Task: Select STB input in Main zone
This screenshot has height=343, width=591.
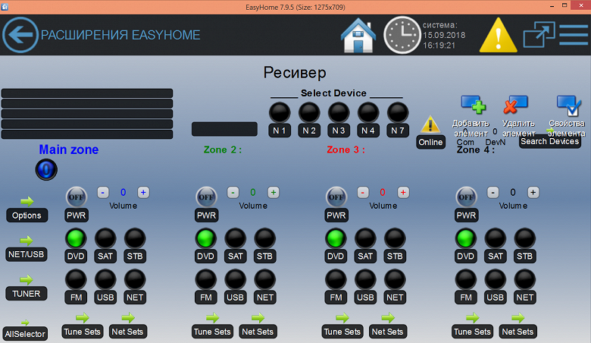Action: 135,238
